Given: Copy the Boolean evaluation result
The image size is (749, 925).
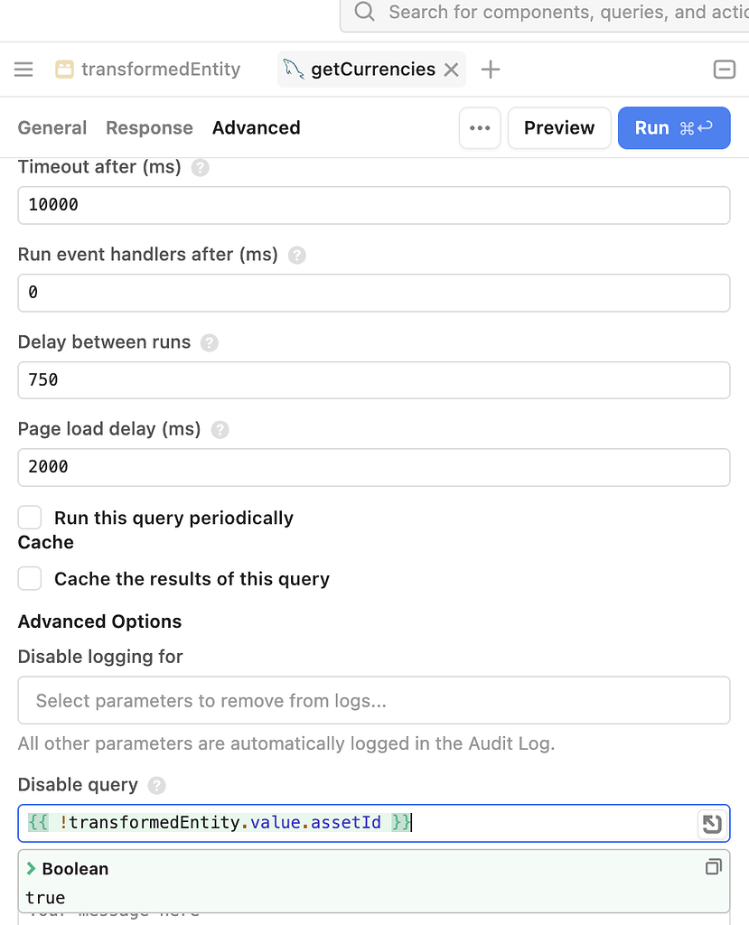Looking at the screenshot, I should click(714, 866).
